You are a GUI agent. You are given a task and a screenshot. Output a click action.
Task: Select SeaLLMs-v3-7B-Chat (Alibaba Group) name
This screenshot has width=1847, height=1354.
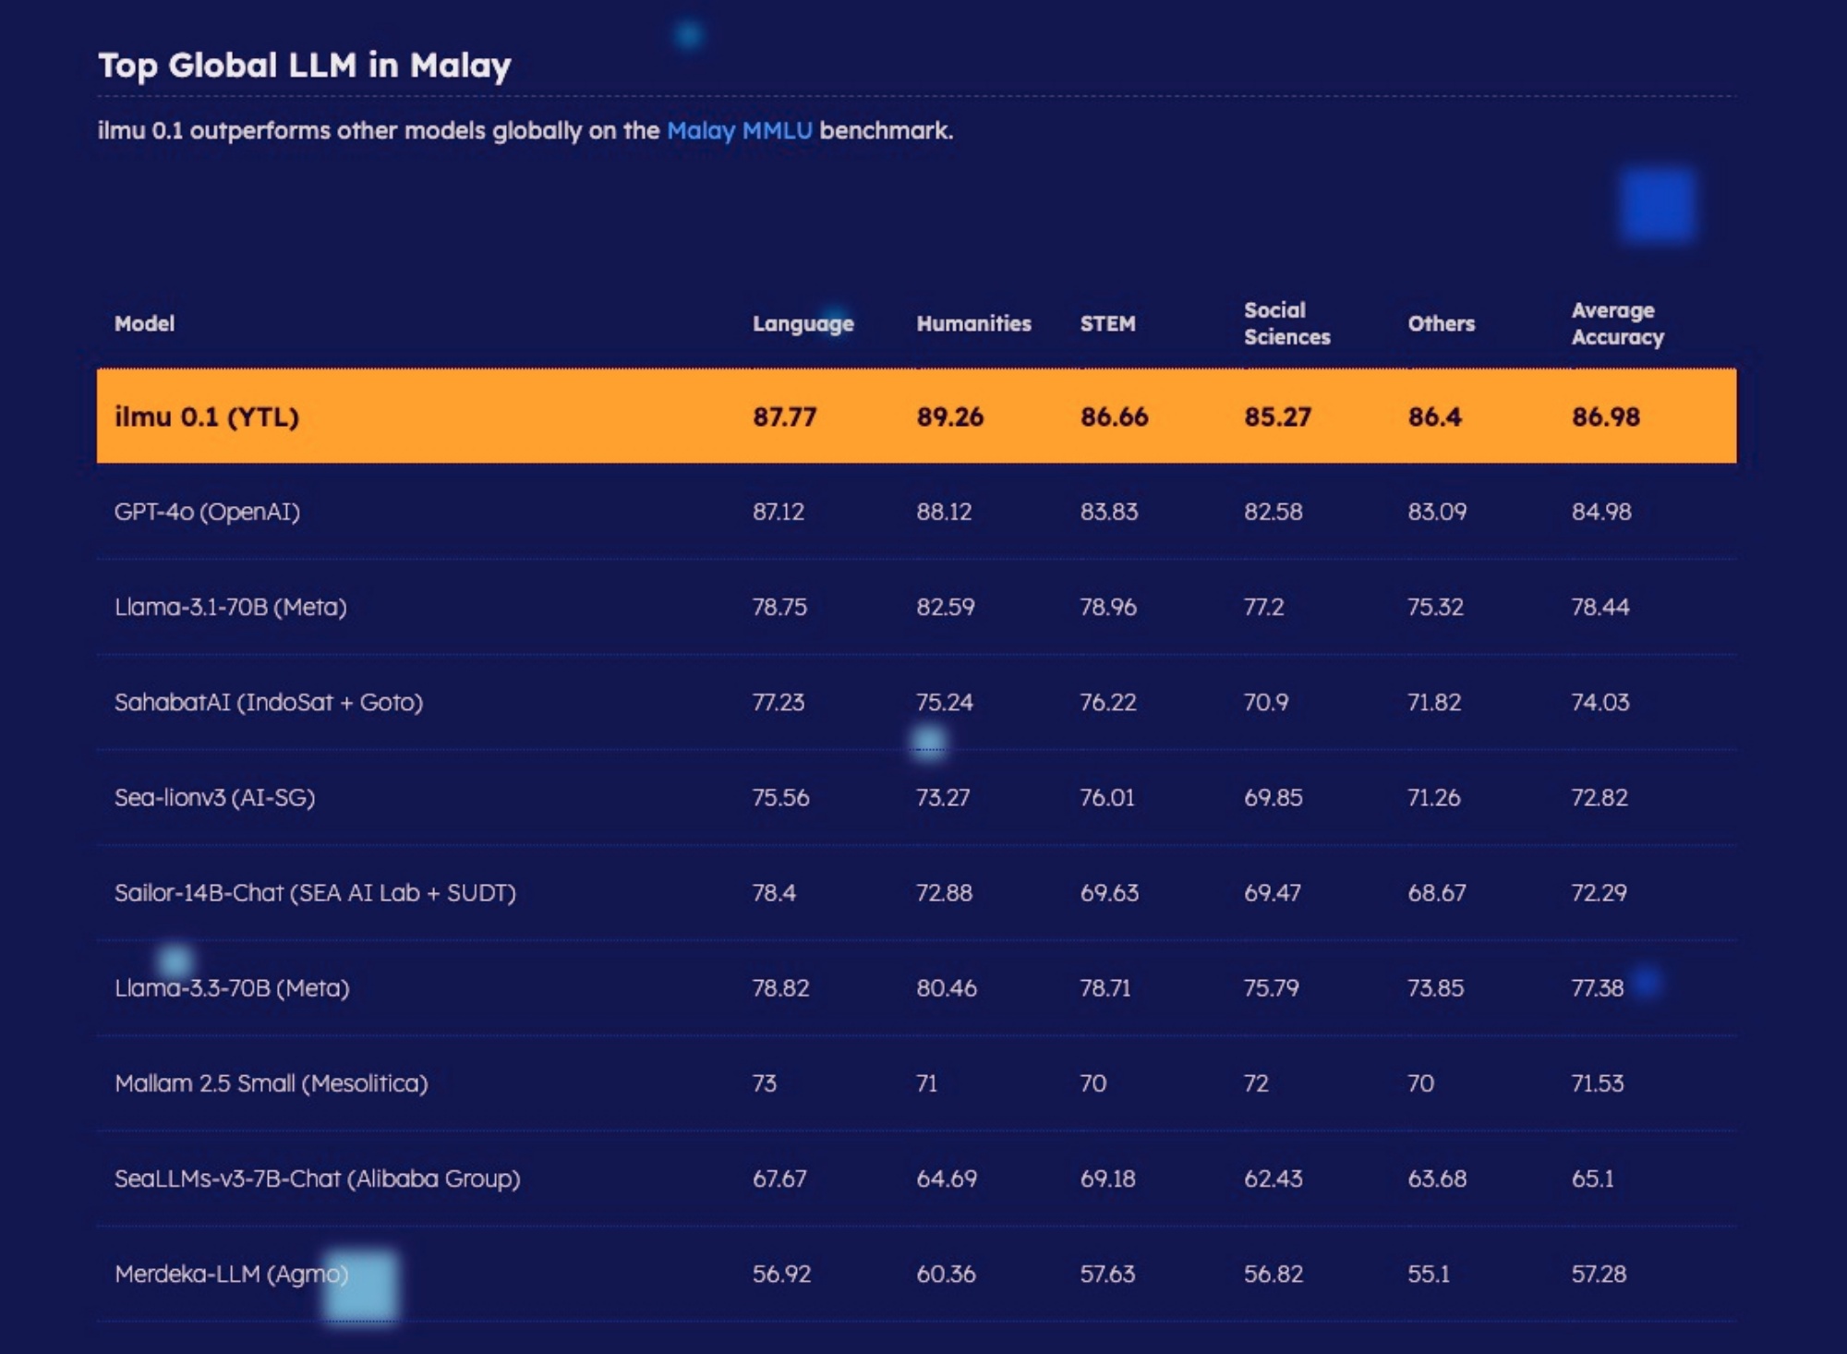pyautogui.click(x=317, y=1178)
